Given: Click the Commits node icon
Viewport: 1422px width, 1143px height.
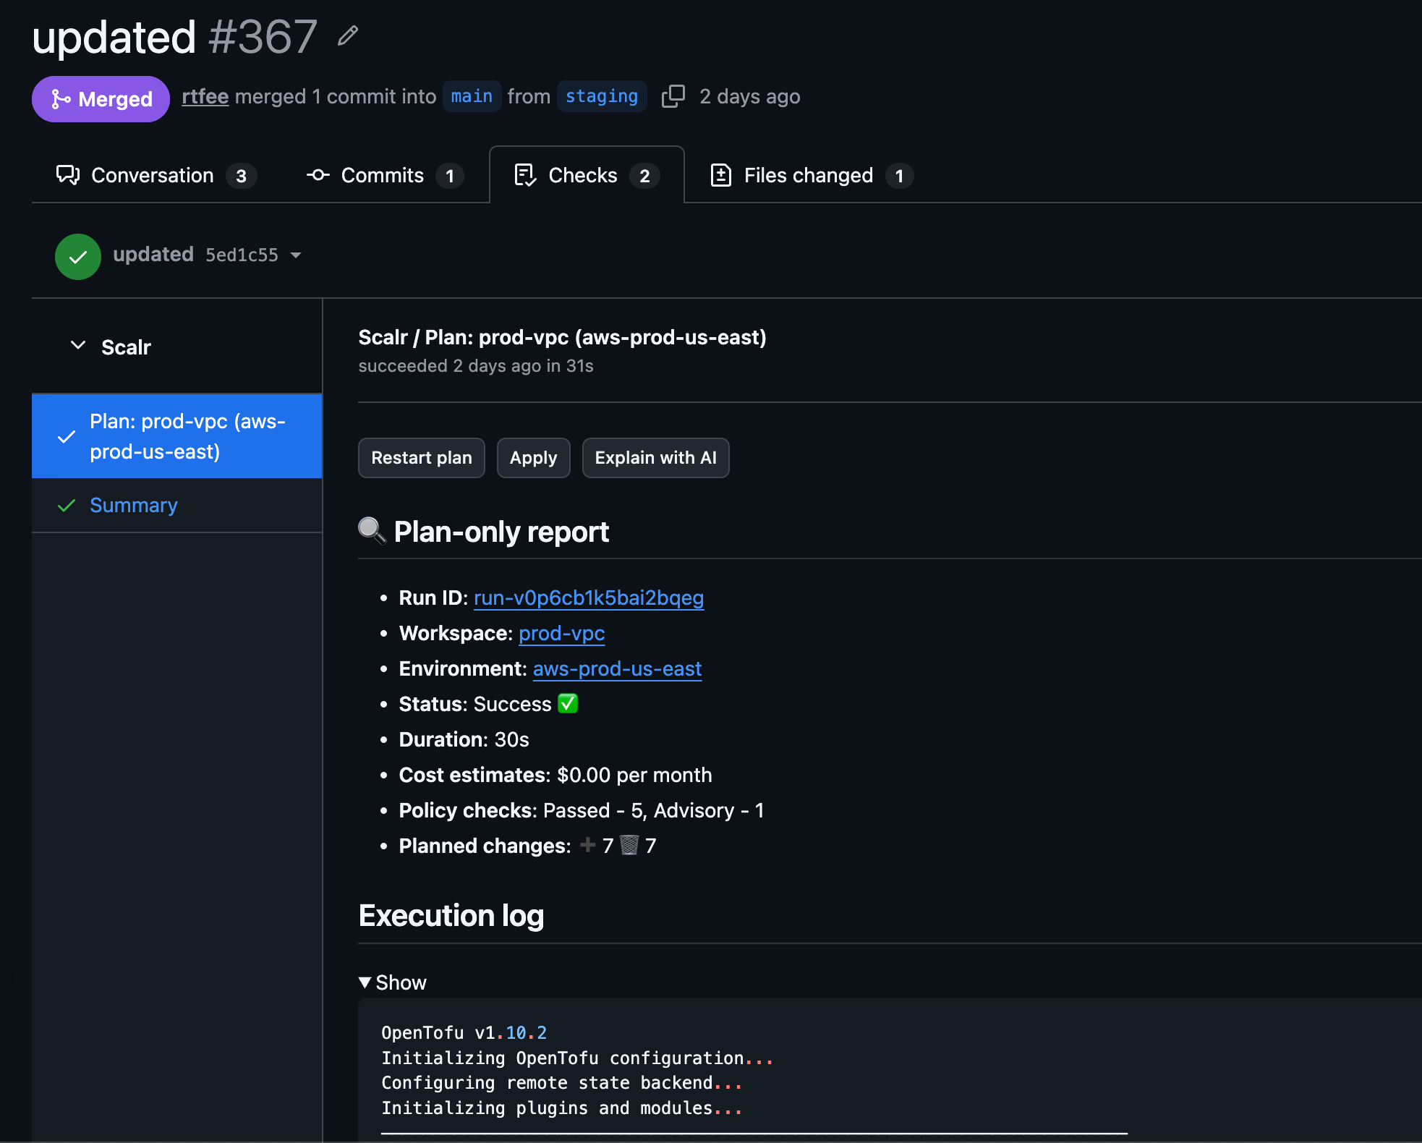Looking at the screenshot, I should point(318,175).
